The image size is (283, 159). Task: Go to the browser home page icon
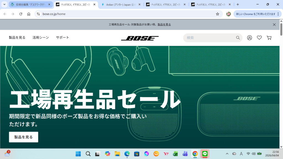click(x=29, y=14)
